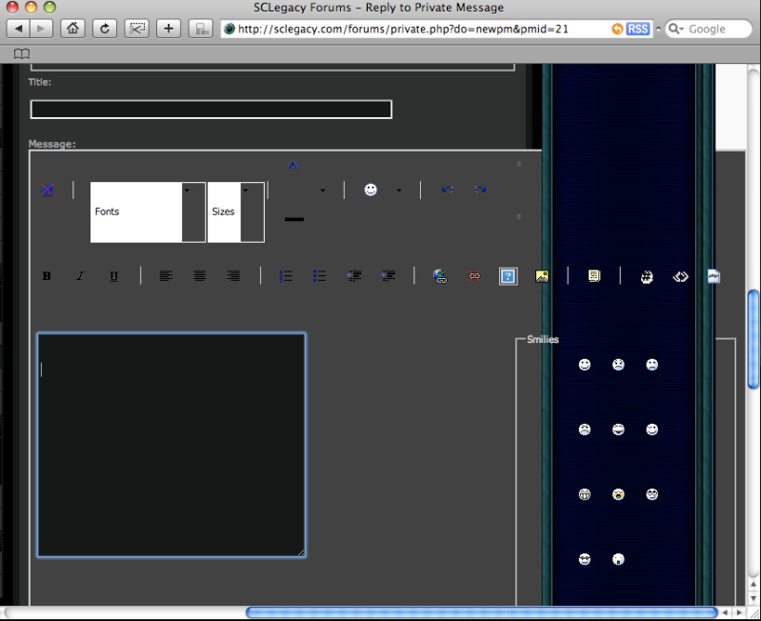Click the insert hyperlink icon
This screenshot has height=621, width=761.
click(440, 276)
